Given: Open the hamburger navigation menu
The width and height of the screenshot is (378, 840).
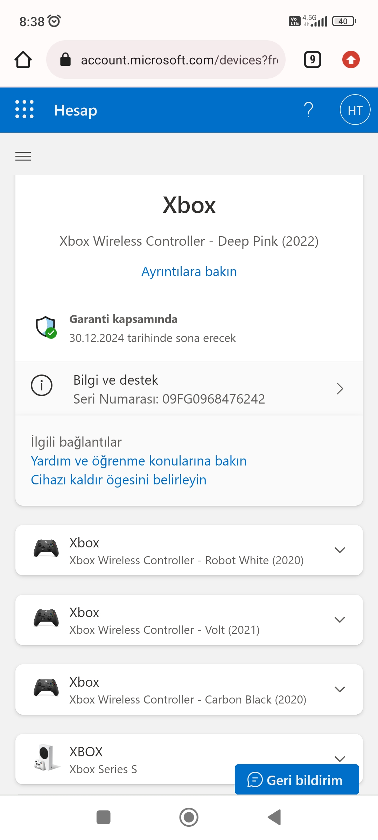Looking at the screenshot, I should [23, 156].
